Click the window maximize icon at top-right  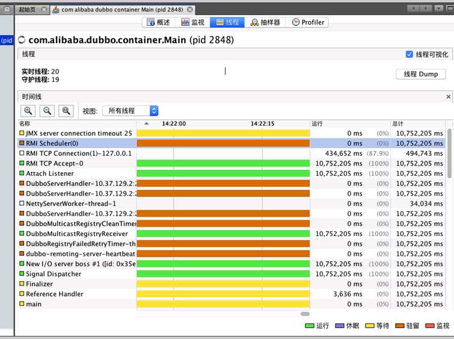click(450, 8)
